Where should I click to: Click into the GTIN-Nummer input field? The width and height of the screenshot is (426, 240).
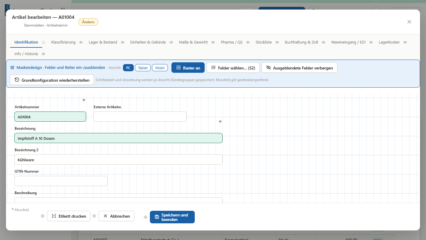click(x=61, y=181)
